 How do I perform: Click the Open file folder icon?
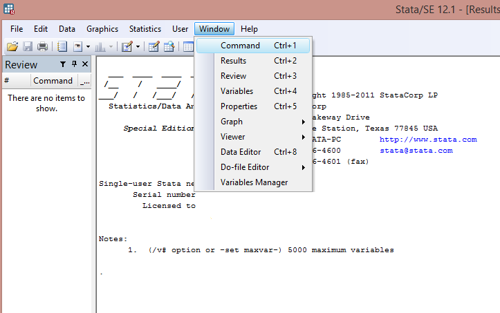[12, 46]
